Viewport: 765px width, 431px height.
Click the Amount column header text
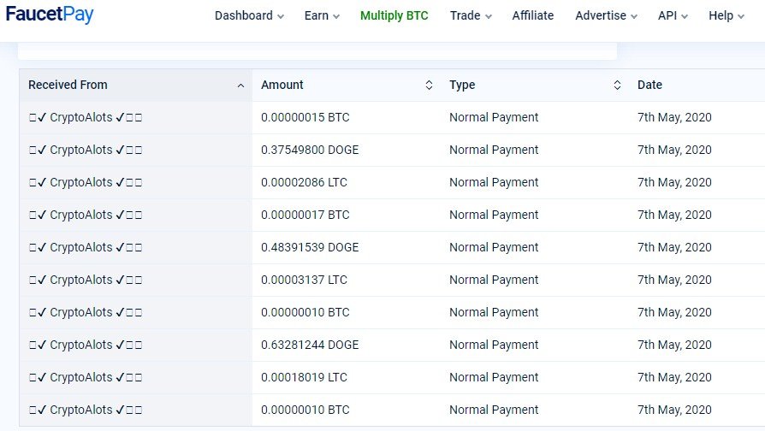[x=282, y=85]
